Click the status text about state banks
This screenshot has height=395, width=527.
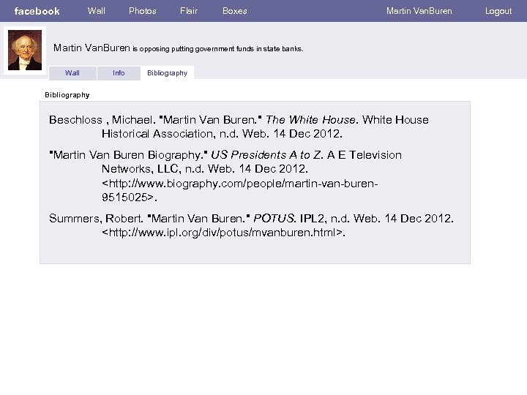coord(218,49)
